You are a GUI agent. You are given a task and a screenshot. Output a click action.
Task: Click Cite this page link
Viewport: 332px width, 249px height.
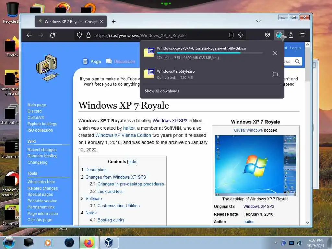[40, 220]
